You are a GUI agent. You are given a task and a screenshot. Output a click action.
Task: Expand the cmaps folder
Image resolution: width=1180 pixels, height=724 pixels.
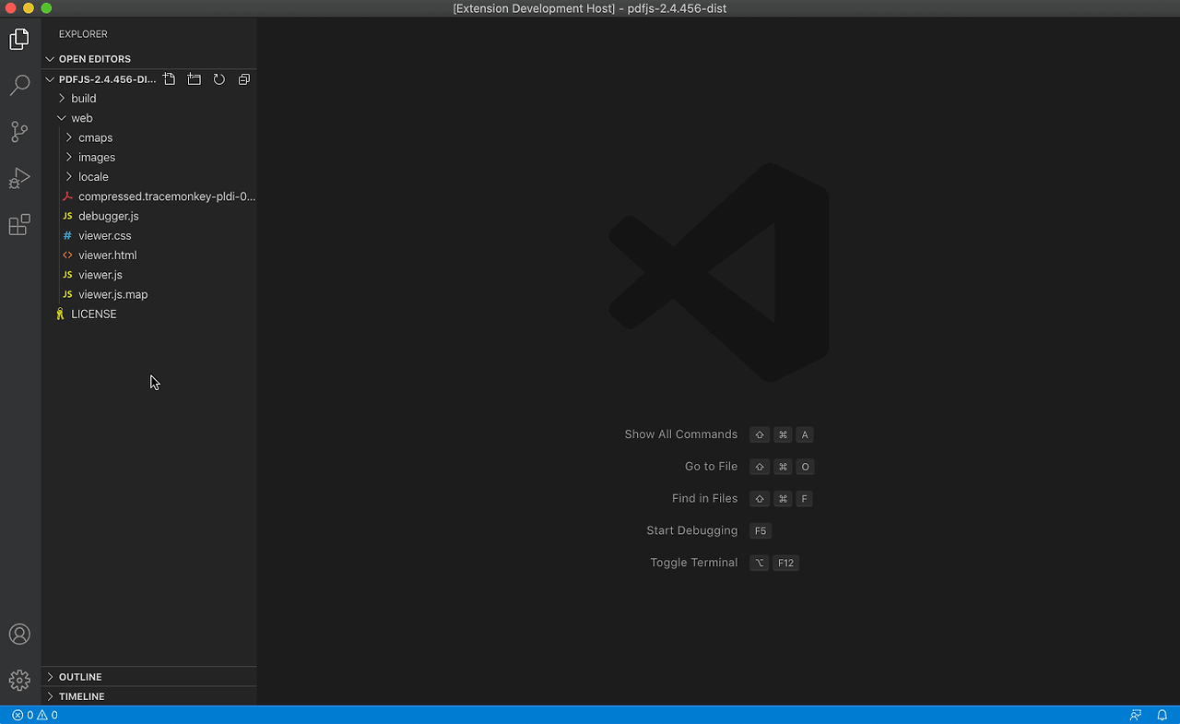coord(148,137)
